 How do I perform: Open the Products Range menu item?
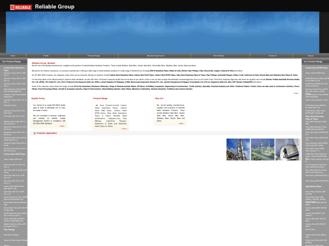pyautogui.click(x=94, y=56)
